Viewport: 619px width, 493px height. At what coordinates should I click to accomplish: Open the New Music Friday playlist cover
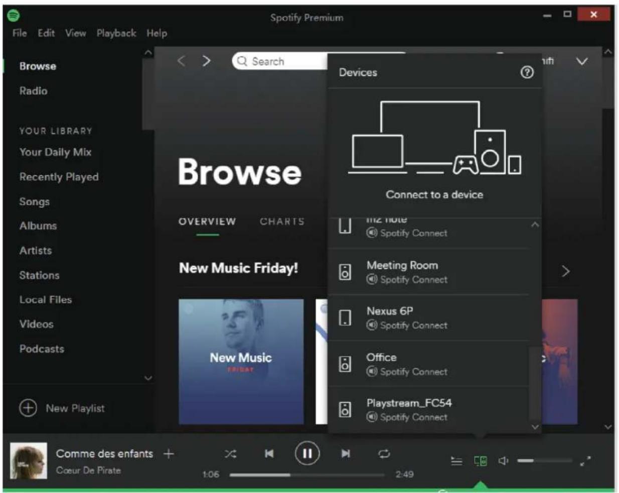point(241,362)
